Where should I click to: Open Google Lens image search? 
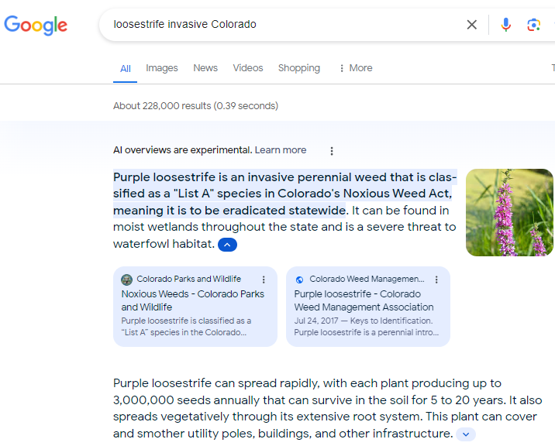pos(533,25)
